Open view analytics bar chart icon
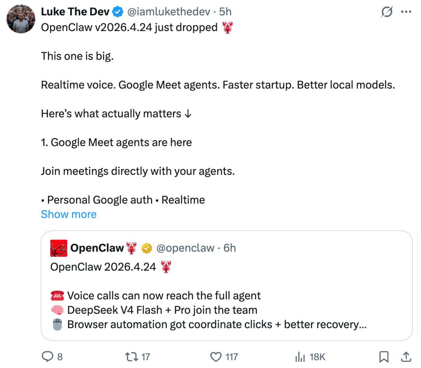 (x=300, y=356)
